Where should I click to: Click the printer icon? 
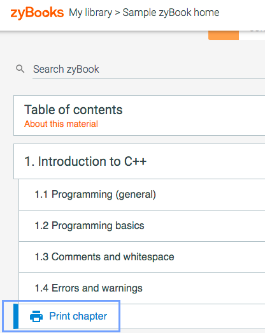tap(36, 316)
